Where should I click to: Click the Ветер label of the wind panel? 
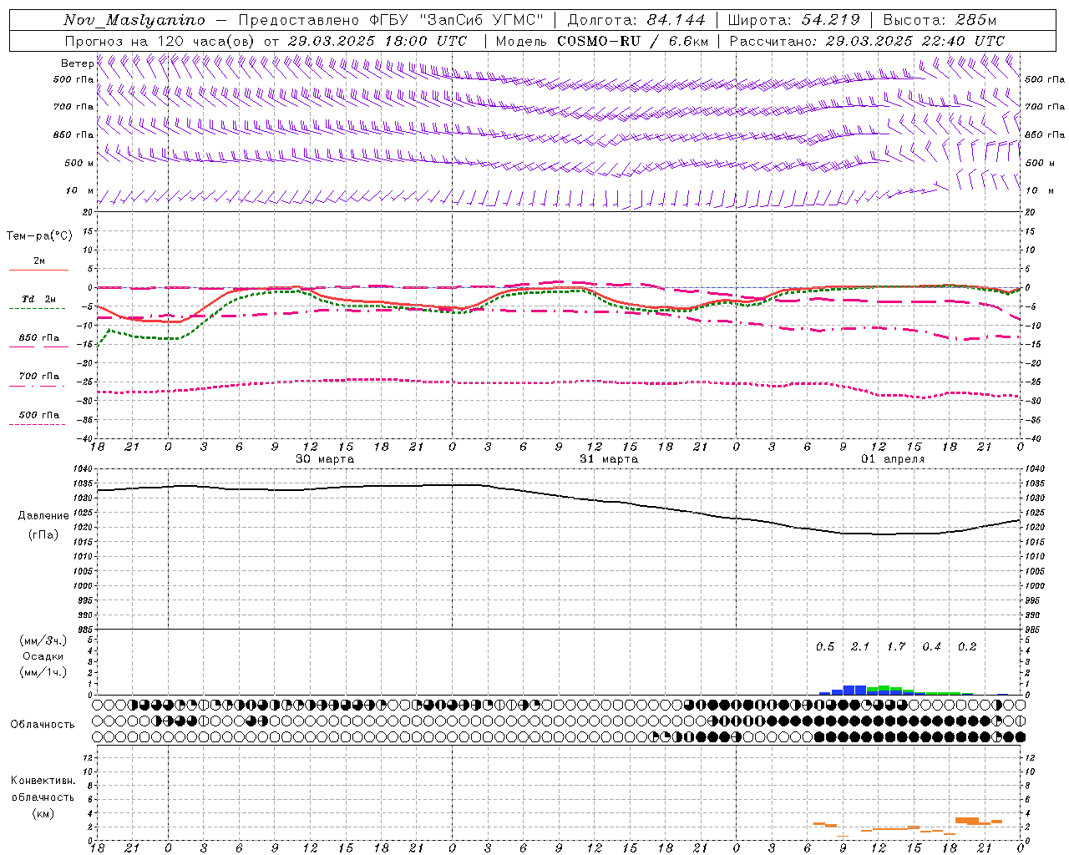(78, 63)
